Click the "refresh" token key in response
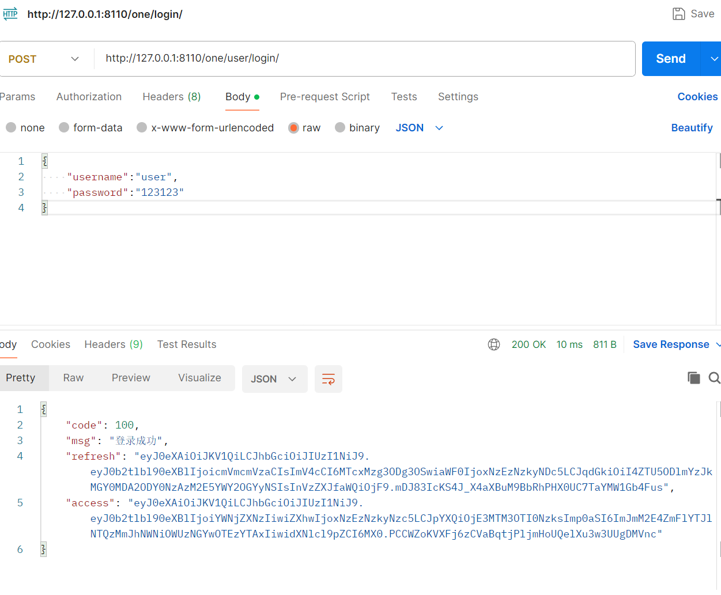 [x=93, y=456]
